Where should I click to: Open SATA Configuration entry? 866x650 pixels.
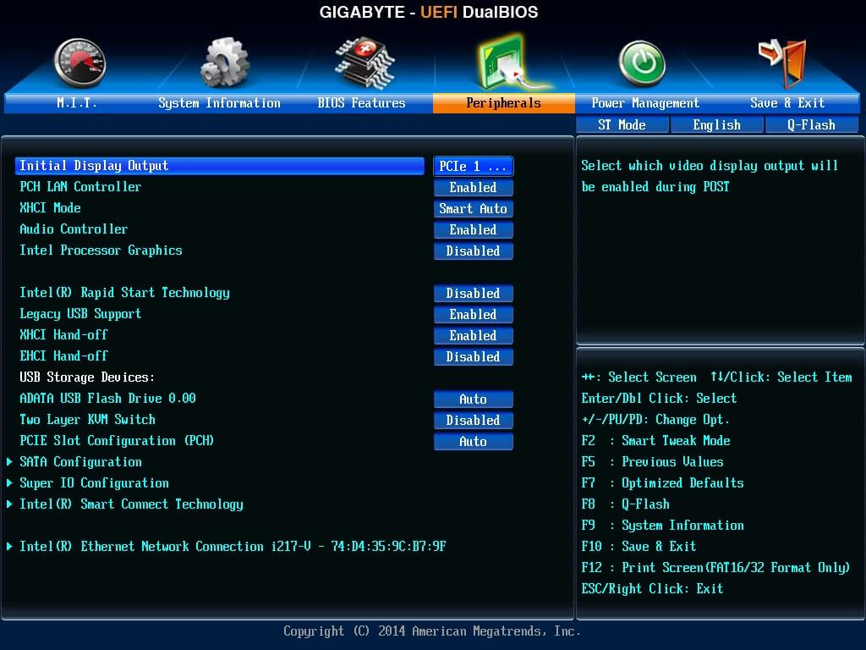tap(80, 462)
